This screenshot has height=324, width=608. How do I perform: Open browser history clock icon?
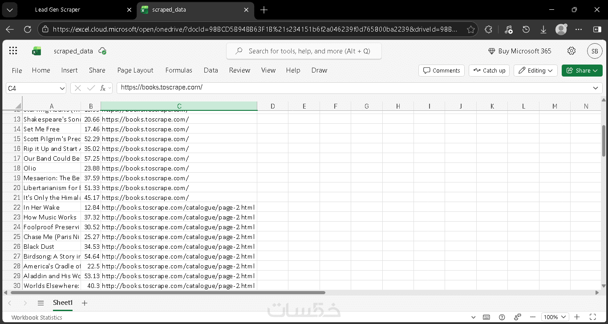(526, 29)
